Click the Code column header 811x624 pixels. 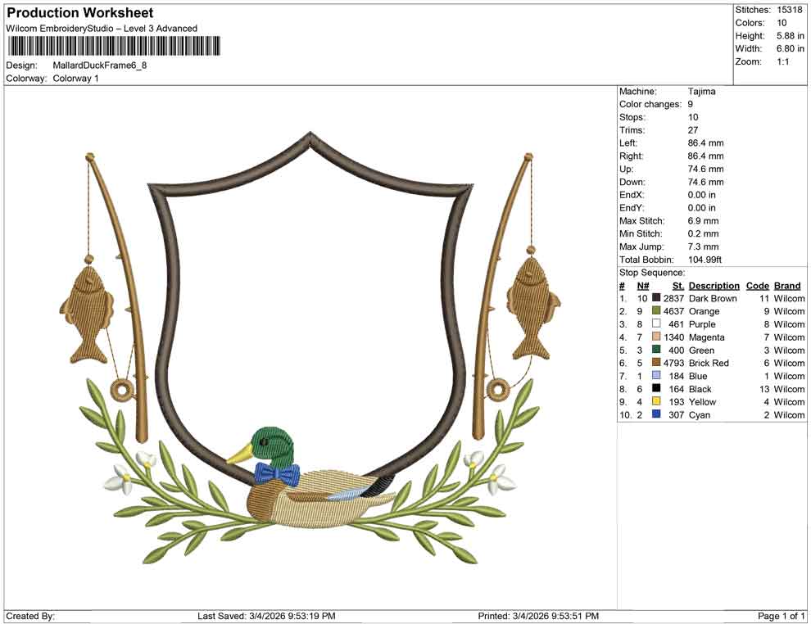[758, 285]
